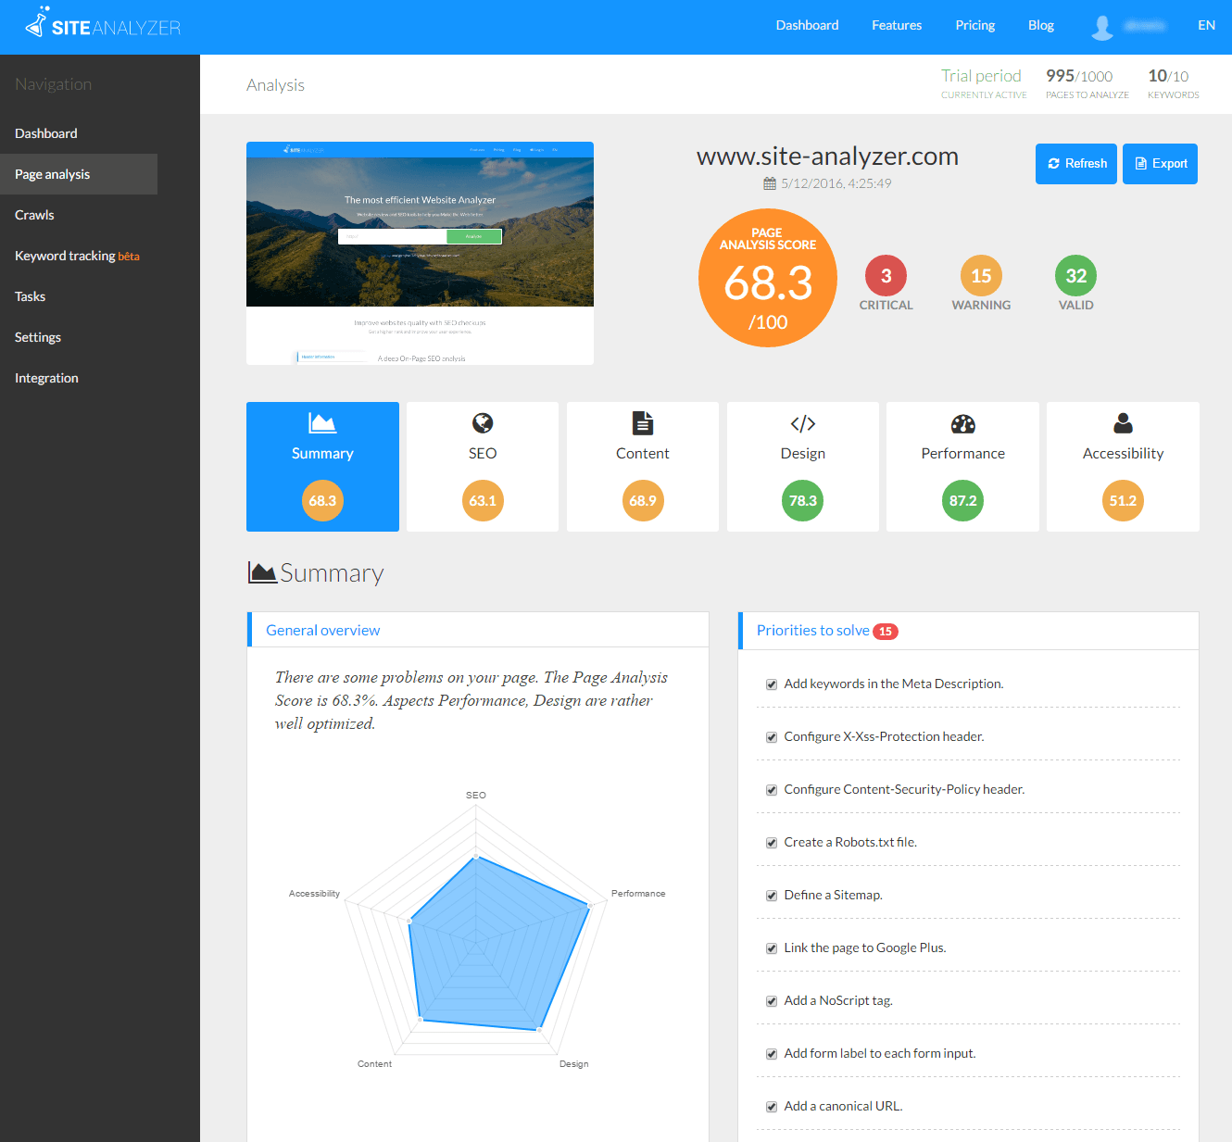
Task: Toggle 'Configure X-Xss-Protection header' checkbox
Action: click(x=772, y=737)
